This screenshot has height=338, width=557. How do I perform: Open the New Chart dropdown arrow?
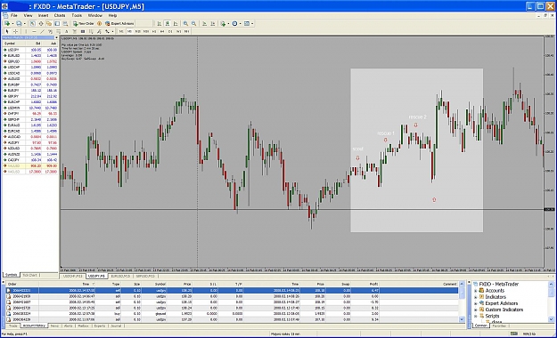12,24
